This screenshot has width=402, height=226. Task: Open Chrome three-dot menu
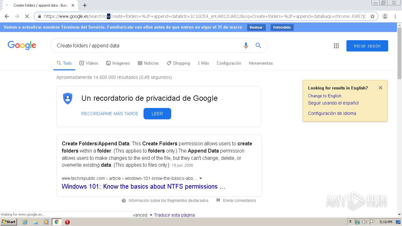click(395, 16)
